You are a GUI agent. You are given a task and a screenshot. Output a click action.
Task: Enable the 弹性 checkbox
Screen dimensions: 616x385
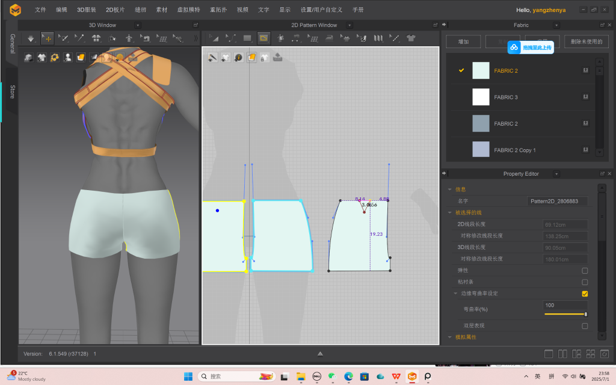point(585,271)
